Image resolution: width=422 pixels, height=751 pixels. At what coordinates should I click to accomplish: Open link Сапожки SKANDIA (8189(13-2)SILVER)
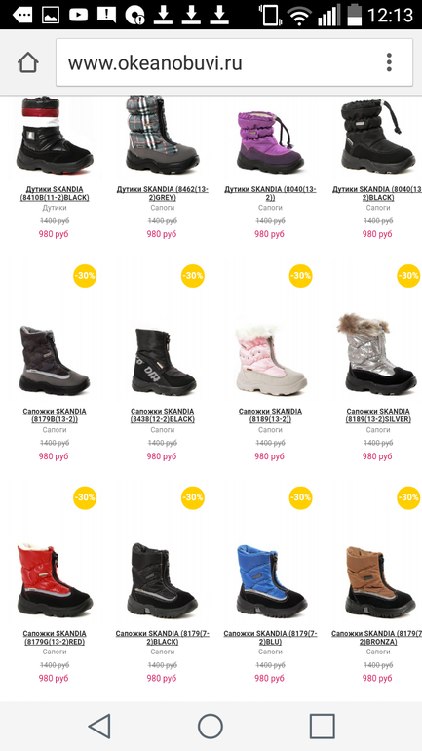tap(378, 415)
